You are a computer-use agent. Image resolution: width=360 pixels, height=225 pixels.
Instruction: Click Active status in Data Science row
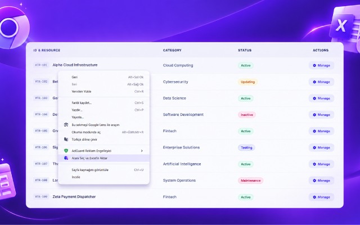coord(246,98)
